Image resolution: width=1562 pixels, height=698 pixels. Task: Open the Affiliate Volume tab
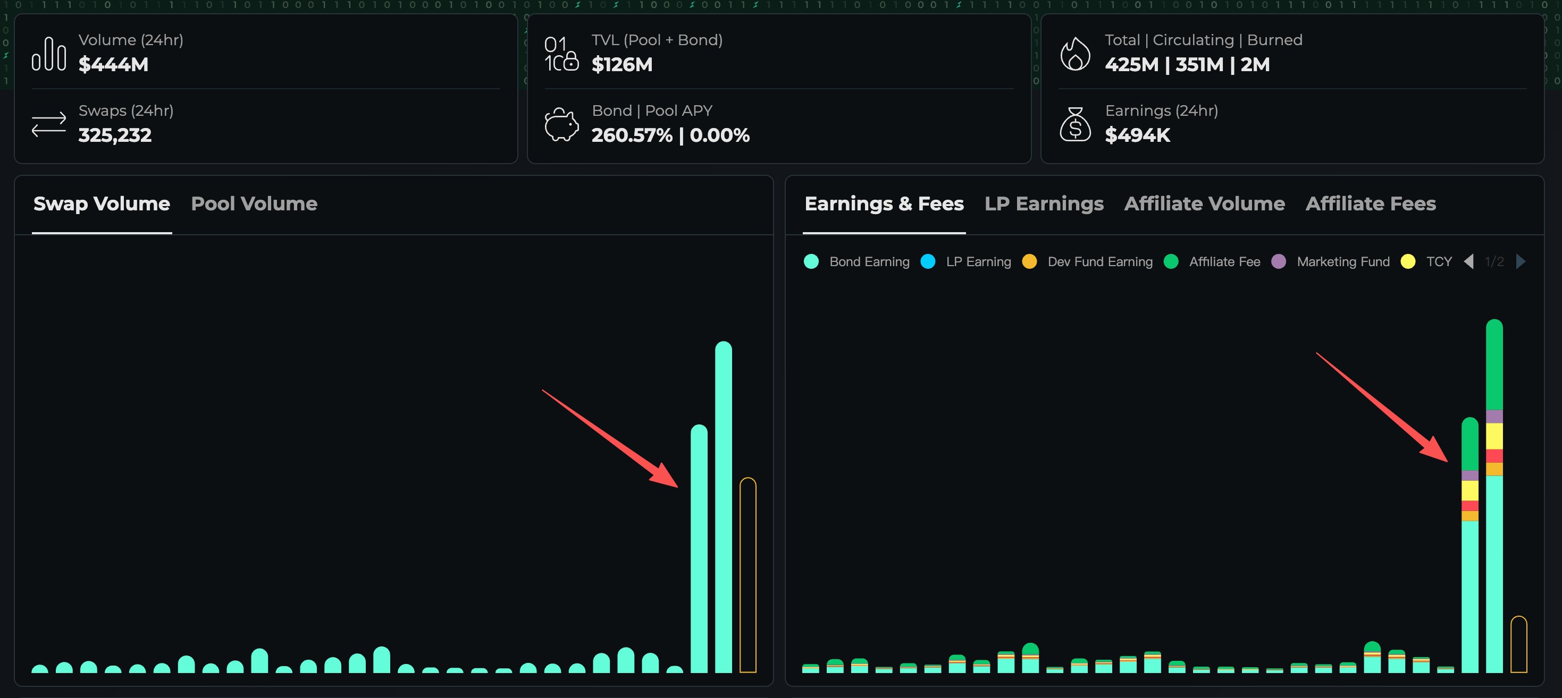tap(1204, 203)
